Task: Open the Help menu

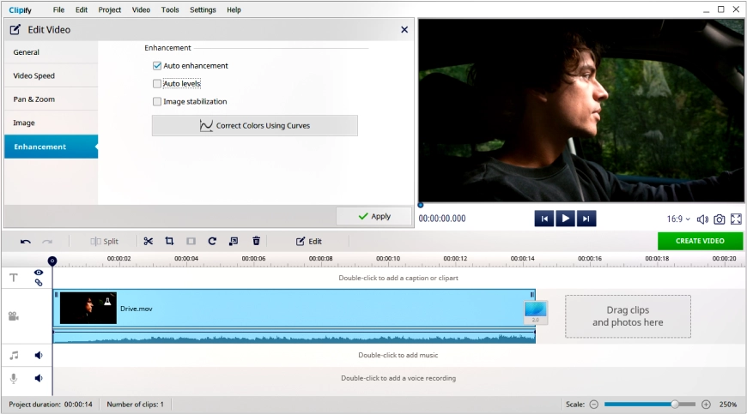Action: [x=234, y=9]
